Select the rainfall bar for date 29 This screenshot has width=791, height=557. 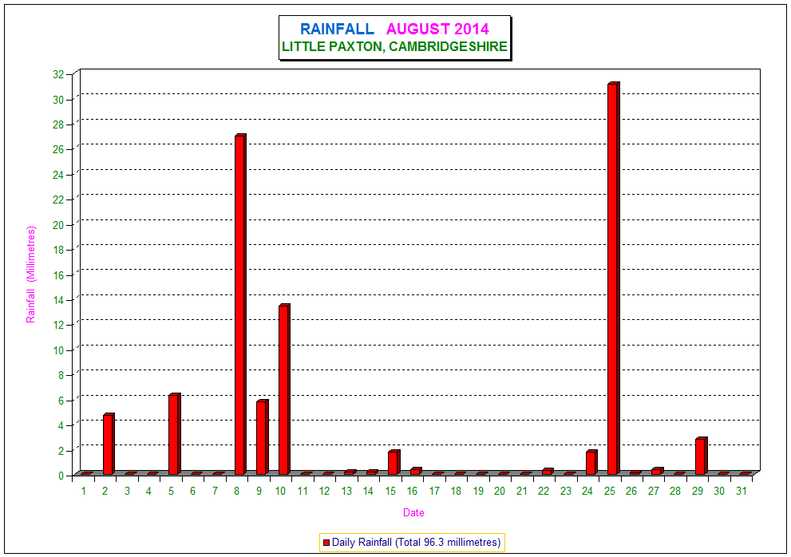[x=702, y=456]
